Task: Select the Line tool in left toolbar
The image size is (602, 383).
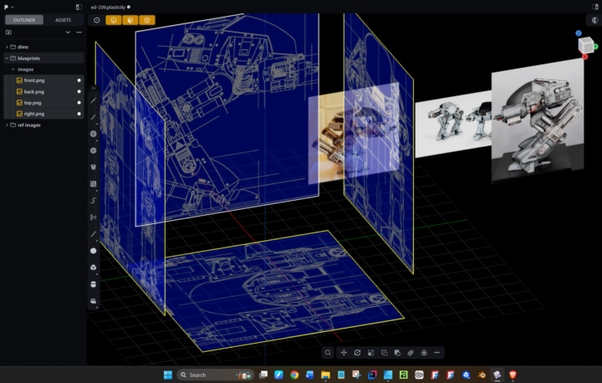Action: [93, 100]
